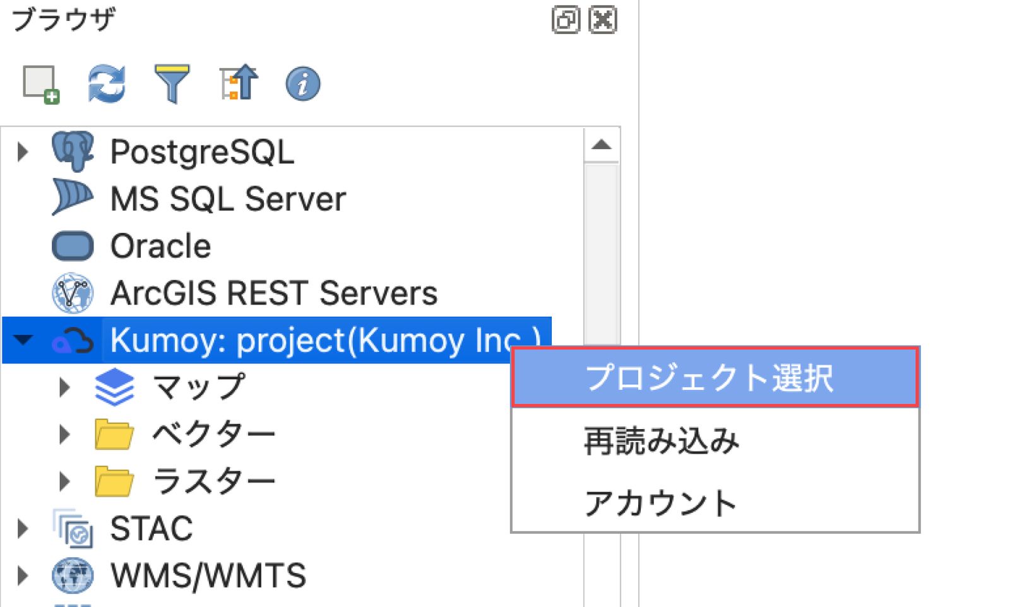
Task: Select the Oracle label
Action: (x=160, y=246)
